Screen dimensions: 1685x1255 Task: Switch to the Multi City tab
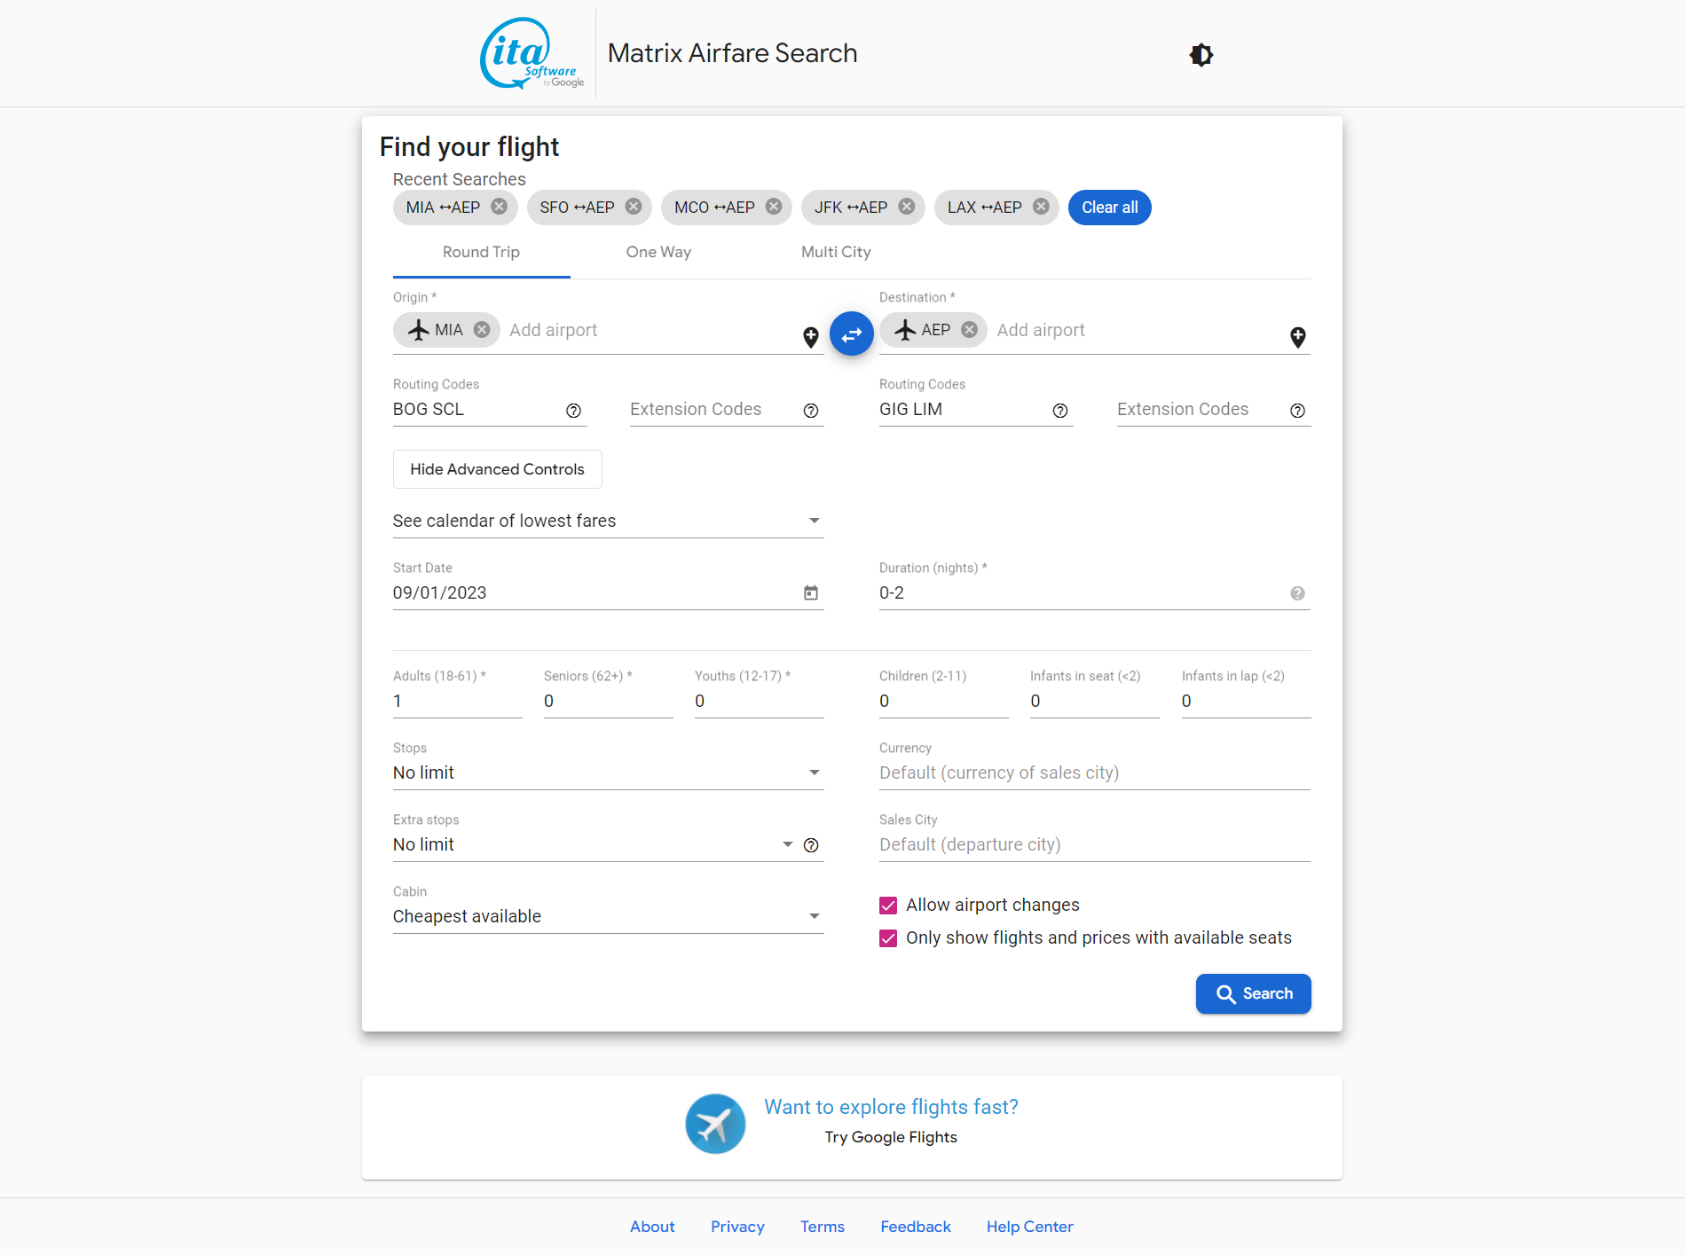836,252
